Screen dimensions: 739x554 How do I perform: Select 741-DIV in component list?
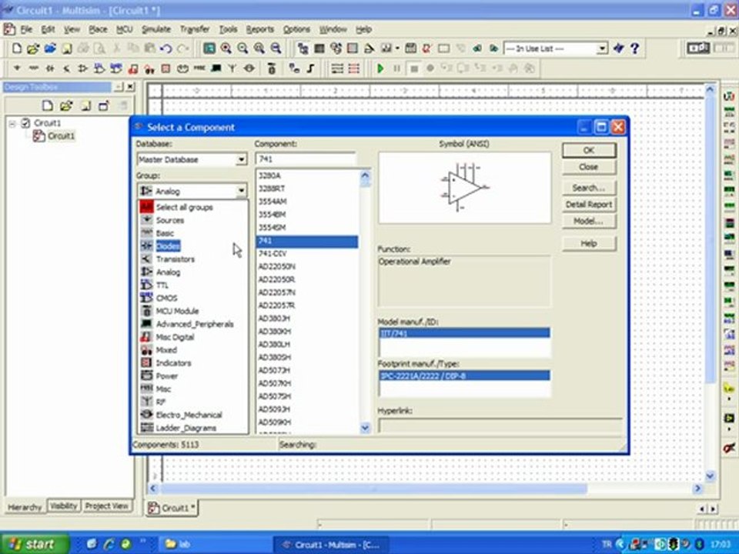(307, 253)
